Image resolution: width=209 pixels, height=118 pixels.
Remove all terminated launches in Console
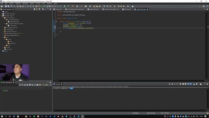[177, 84]
